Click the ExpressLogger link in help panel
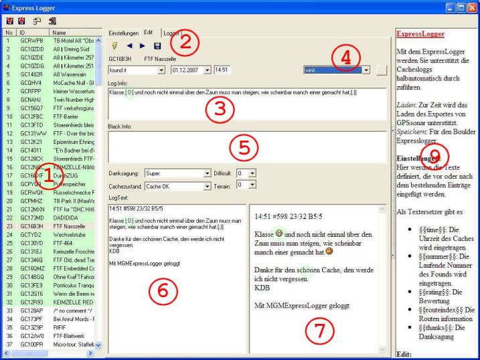The width and height of the screenshot is (480, 360). point(420,34)
